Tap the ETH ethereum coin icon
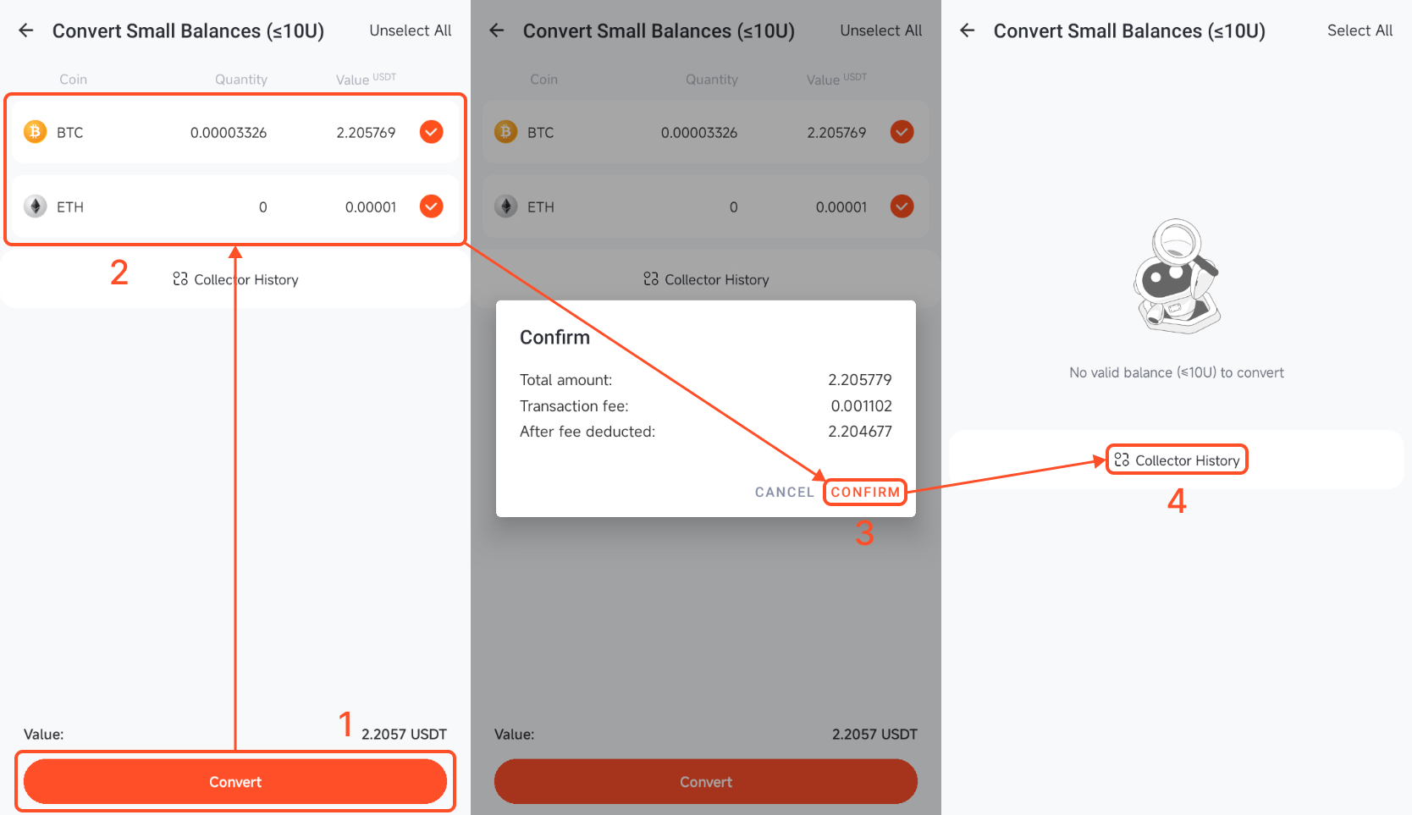Image resolution: width=1412 pixels, height=815 pixels. pyautogui.click(x=35, y=207)
